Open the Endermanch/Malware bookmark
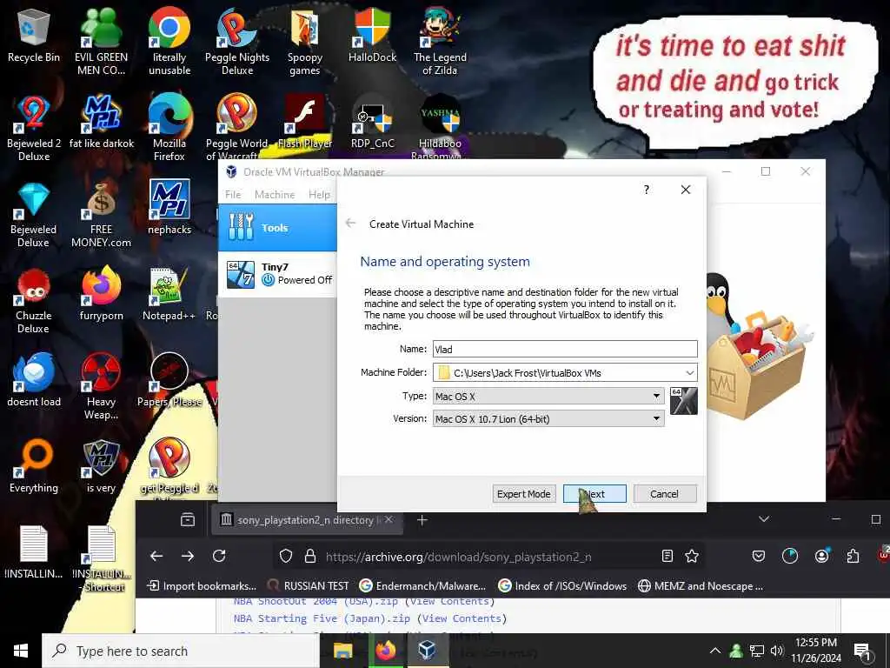The height and width of the screenshot is (668, 890). [x=423, y=585]
